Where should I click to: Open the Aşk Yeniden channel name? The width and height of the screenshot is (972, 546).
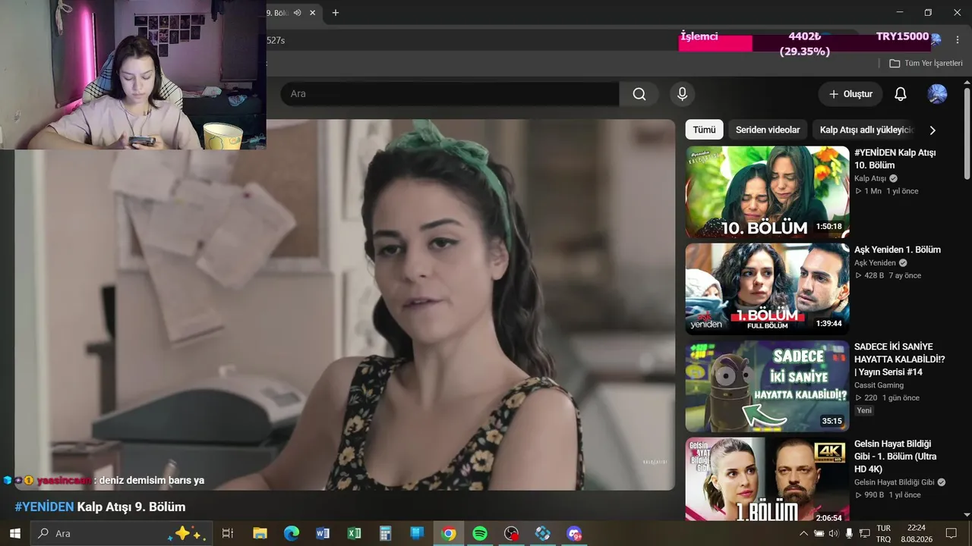click(x=875, y=263)
